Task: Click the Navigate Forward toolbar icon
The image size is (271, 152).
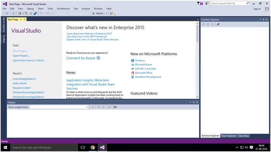Action: [x=13, y=13]
